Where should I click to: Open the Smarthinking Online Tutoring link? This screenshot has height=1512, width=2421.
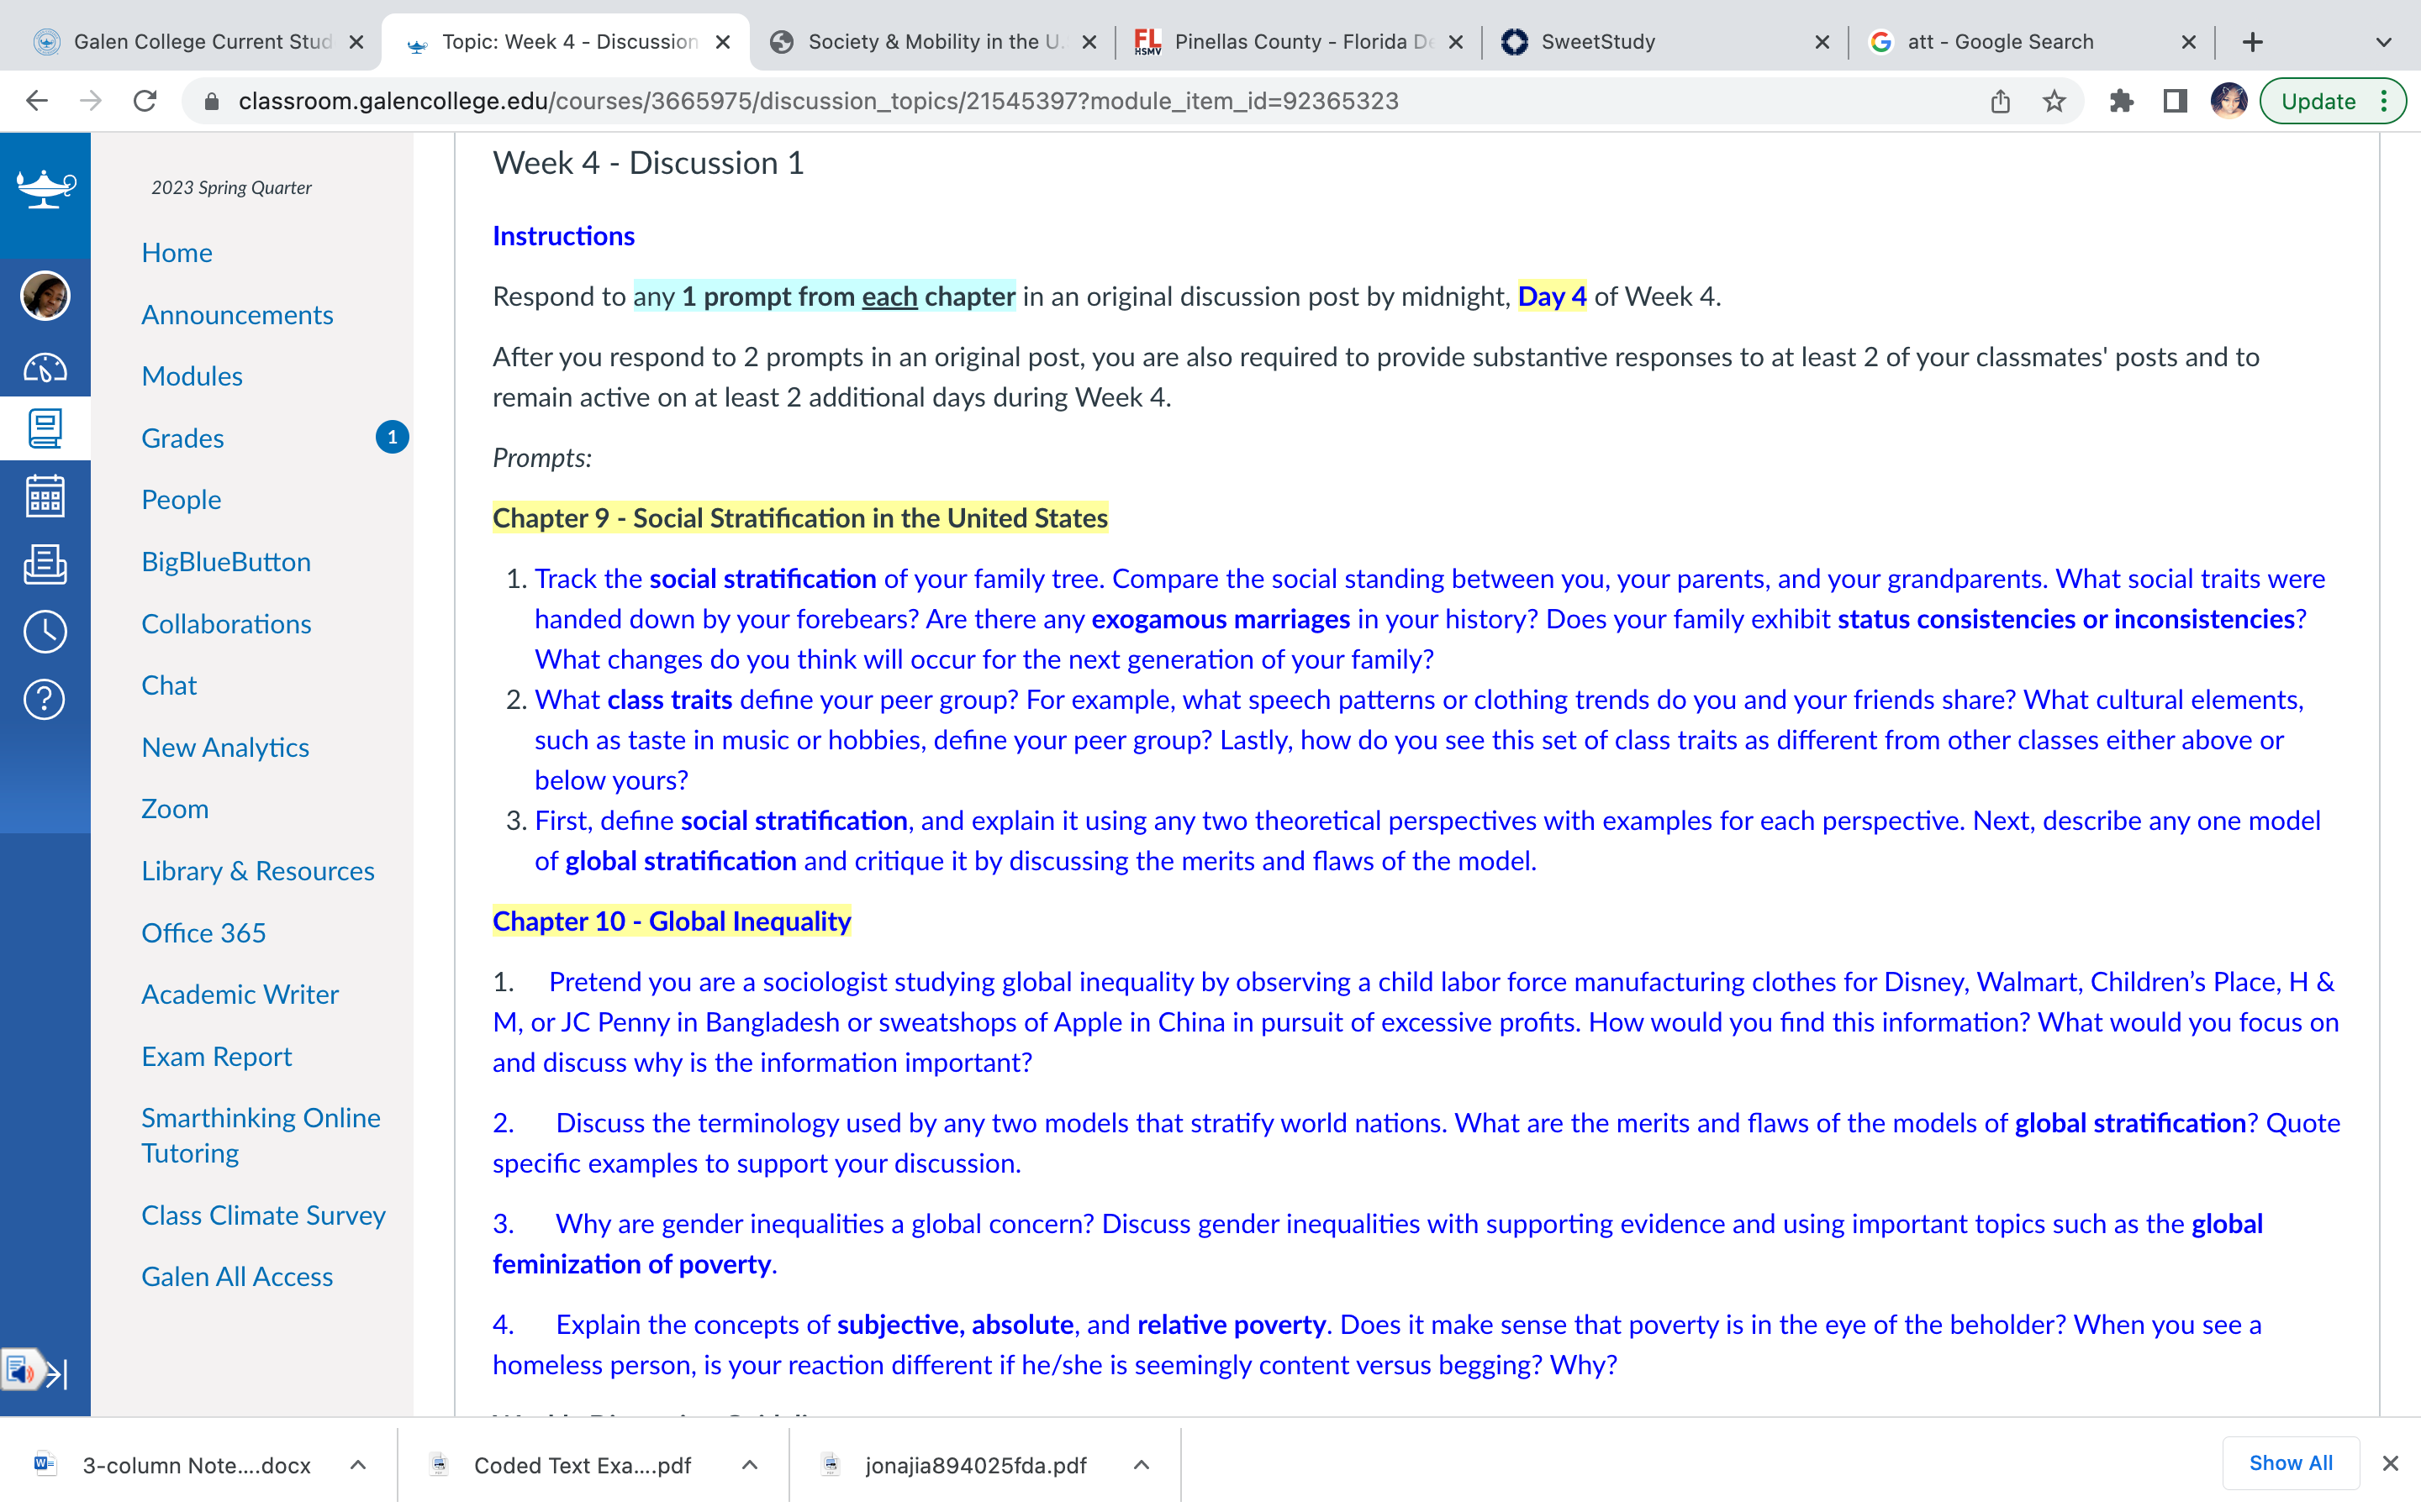click(261, 1135)
